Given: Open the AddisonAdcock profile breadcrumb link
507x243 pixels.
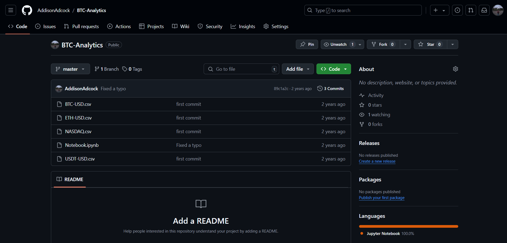Looking at the screenshot, I should click(x=54, y=10).
